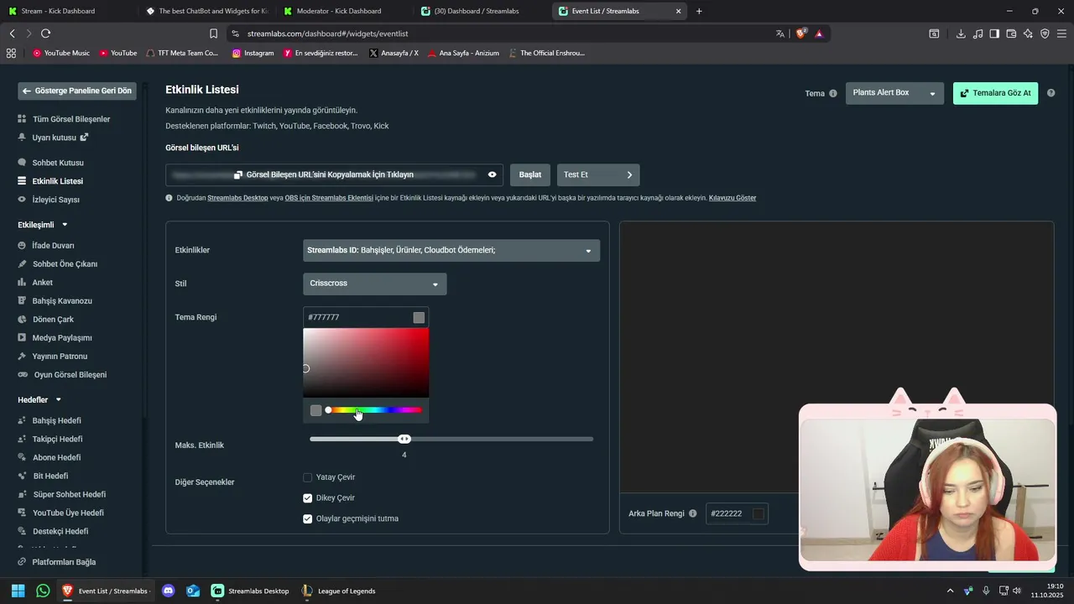Collapse Etkileşimli section
This screenshot has height=604, width=1074.
coord(65,225)
